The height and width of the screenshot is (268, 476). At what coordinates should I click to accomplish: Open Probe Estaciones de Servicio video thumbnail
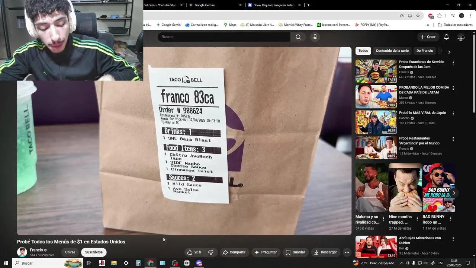(376, 71)
